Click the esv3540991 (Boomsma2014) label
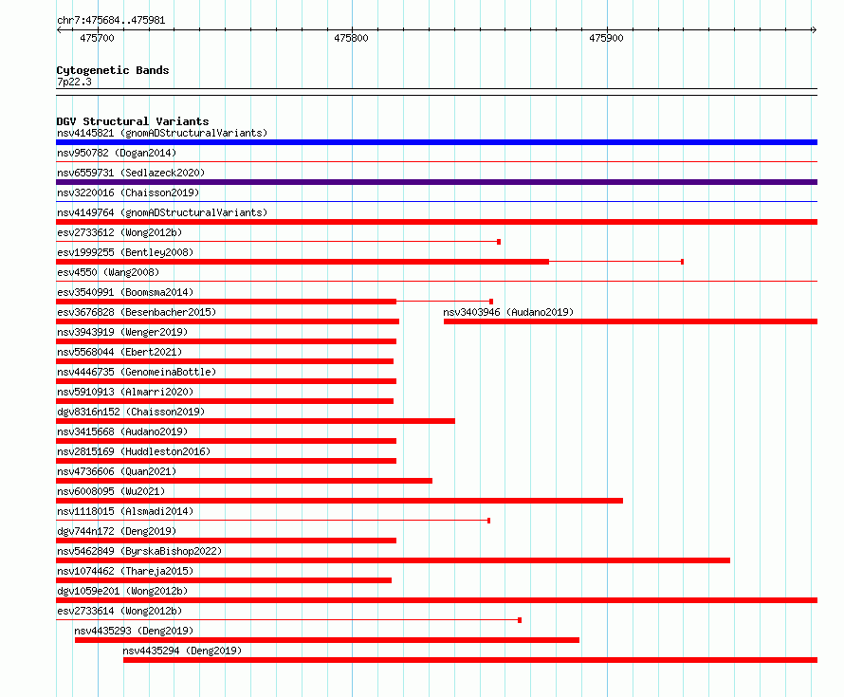 [x=125, y=292]
